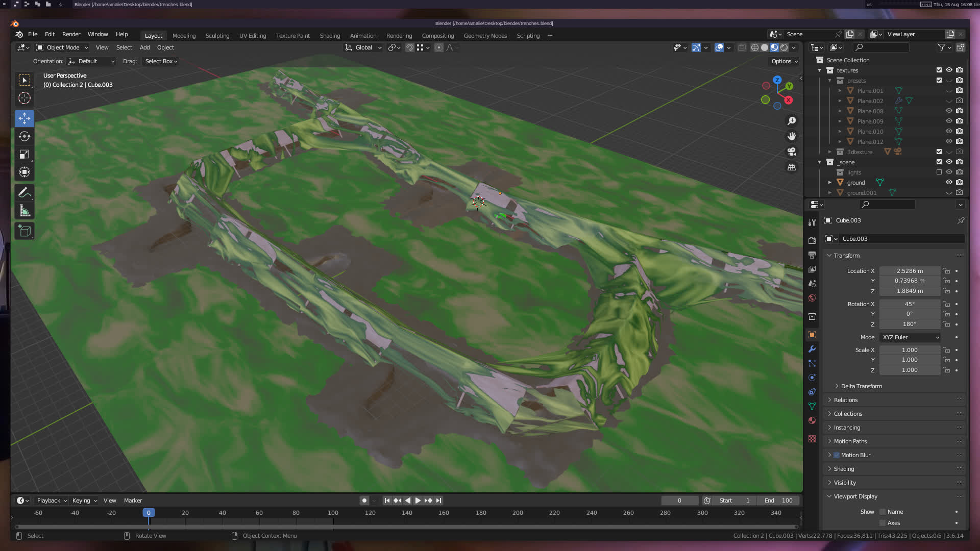Expand the Delta Transform panel
Screen dimensions: 980x551
click(861, 386)
